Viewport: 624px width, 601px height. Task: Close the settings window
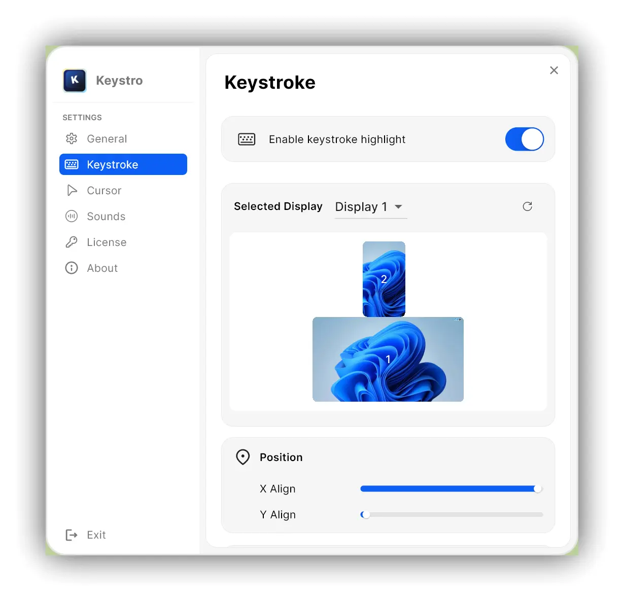coord(554,70)
